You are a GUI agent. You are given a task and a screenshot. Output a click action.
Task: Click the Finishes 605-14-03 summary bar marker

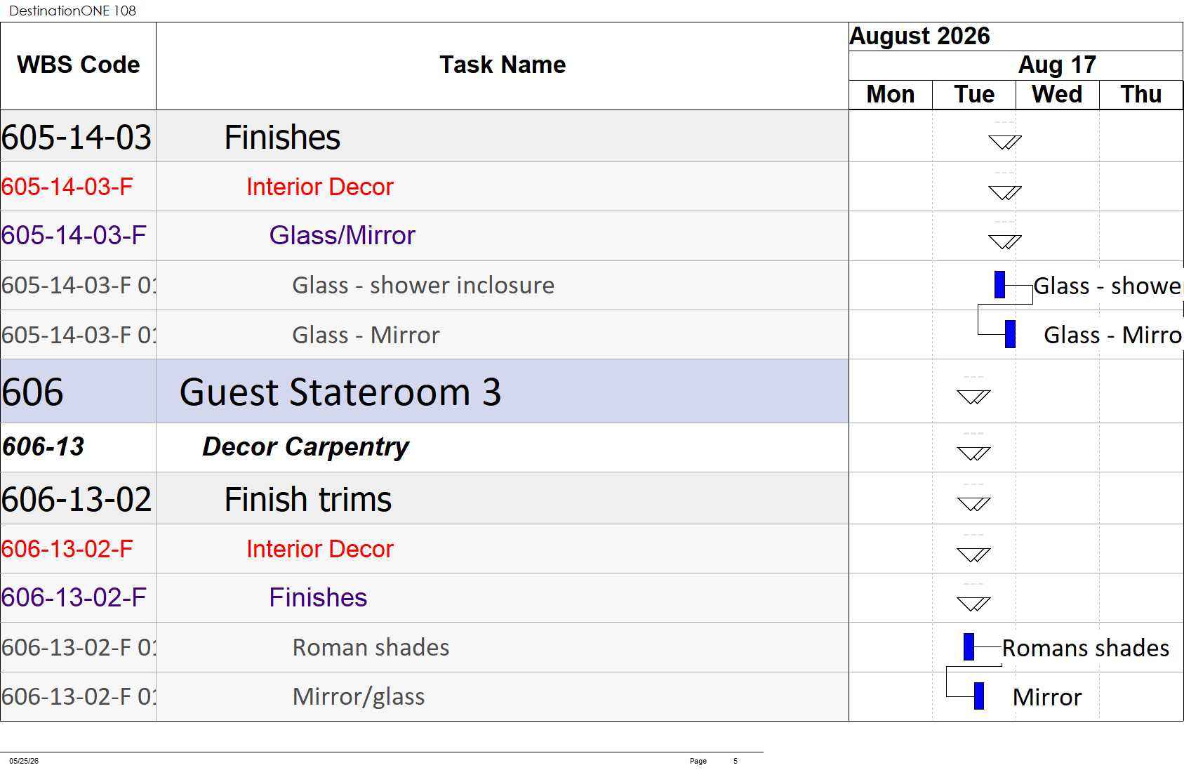[x=1004, y=142]
